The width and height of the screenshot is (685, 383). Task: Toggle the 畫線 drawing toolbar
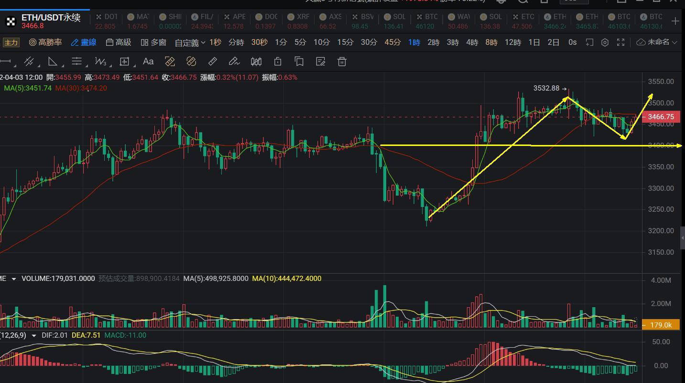(x=84, y=42)
